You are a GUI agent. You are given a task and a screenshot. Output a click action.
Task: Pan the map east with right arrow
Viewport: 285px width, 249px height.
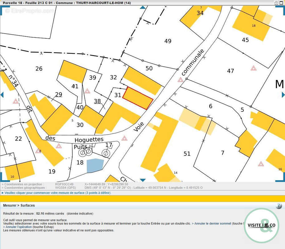[283, 95]
